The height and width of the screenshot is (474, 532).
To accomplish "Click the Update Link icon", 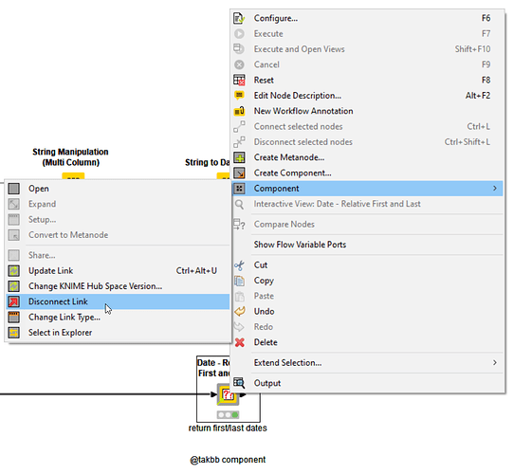I will tap(14, 270).
